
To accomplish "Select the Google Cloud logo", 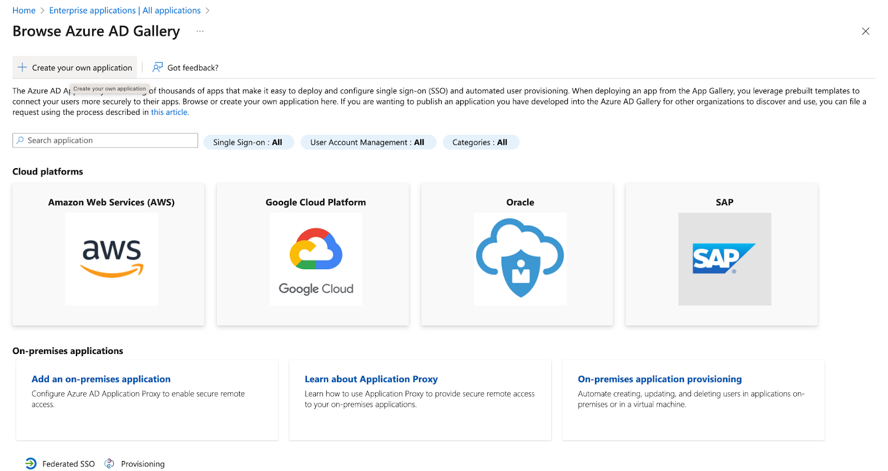I will (316, 259).
